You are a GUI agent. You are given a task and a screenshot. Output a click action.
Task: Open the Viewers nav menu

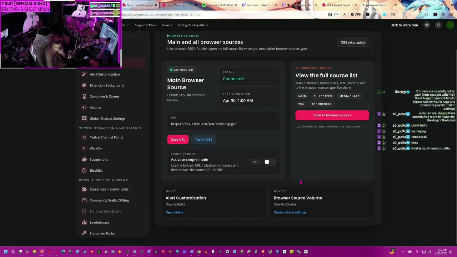coord(167,25)
